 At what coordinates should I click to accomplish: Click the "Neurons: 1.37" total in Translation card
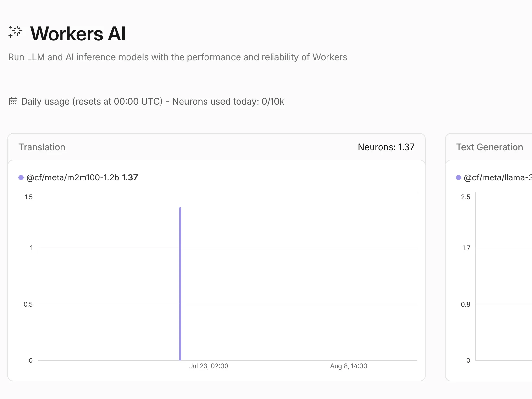[386, 147]
